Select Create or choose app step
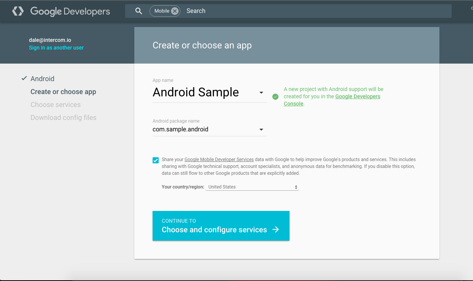The height and width of the screenshot is (281, 473). pyautogui.click(x=63, y=92)
